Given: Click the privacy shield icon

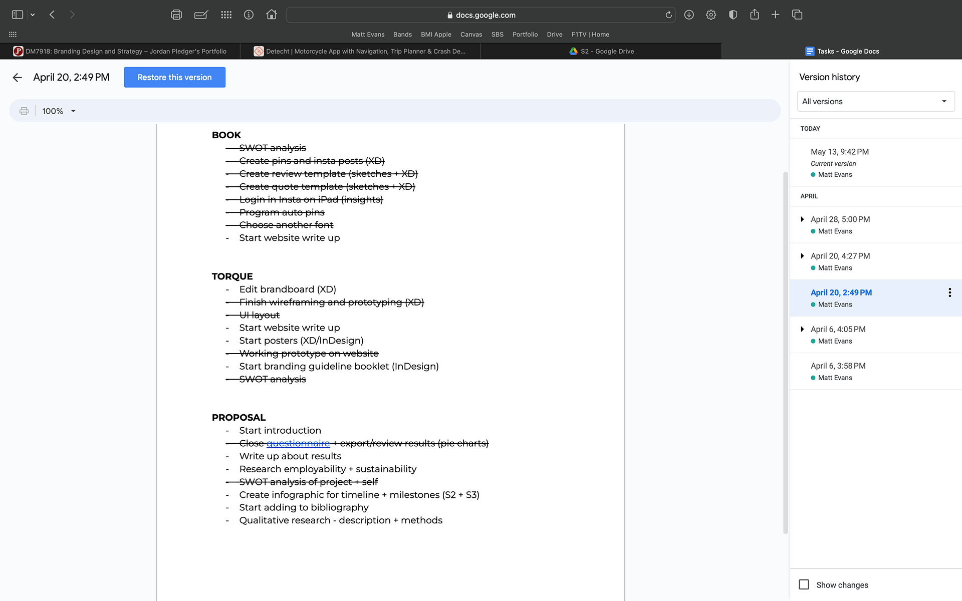Looking at the screenshot, I should coord(733,15).
